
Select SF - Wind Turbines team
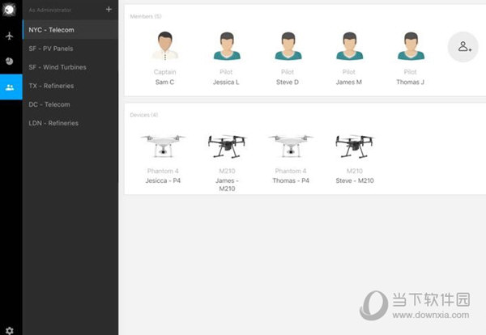[70, 67]
